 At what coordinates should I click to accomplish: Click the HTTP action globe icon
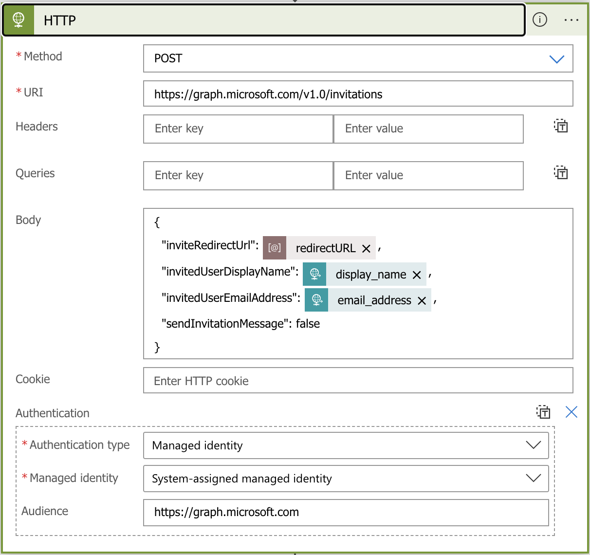[18, 20]
